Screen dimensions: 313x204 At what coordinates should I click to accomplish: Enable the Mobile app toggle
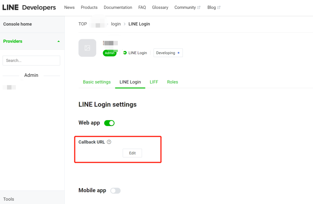tap(115, 191)
